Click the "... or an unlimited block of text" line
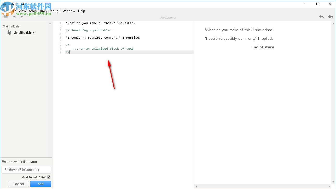This screenshot has height=189, width=336. [x=103, y=49]
